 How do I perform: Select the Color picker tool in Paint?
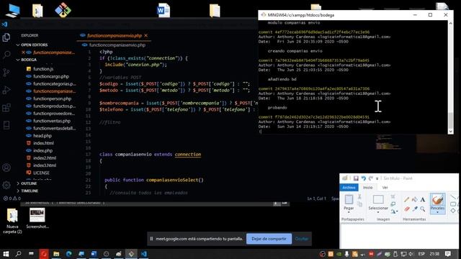coord(415,209)
